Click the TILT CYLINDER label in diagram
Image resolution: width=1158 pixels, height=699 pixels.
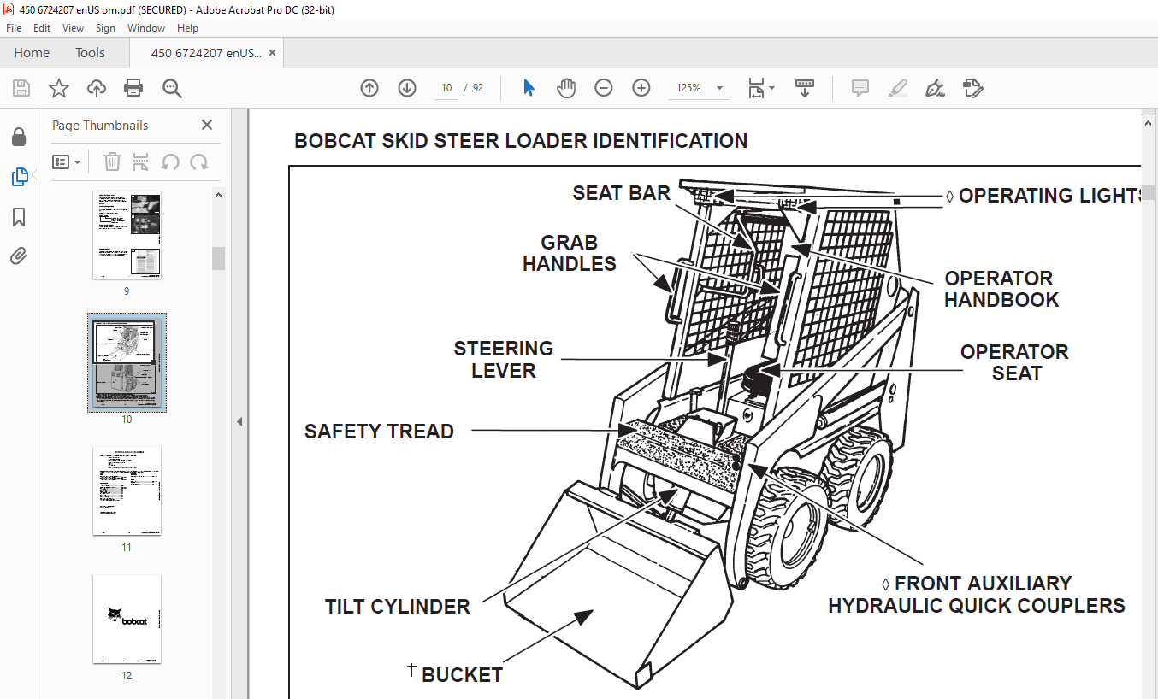coord(398,607)
